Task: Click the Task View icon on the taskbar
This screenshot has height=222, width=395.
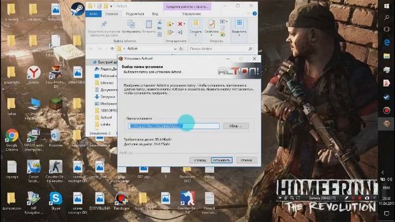Action: pos(387,29)
